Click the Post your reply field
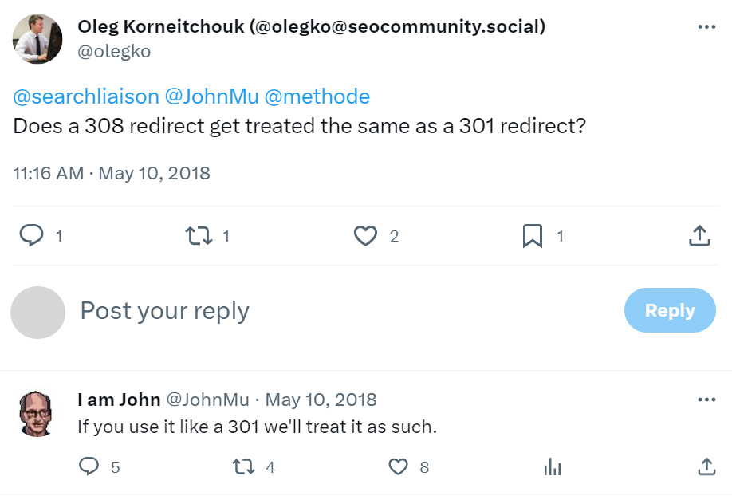732x496 pixels. 164,311
